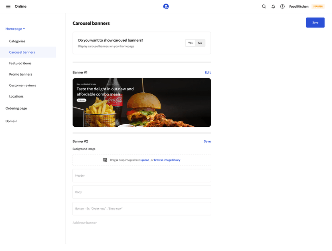Select No to hide carousel banners
This screenshot has height=251, width=332.
point(200,43)
